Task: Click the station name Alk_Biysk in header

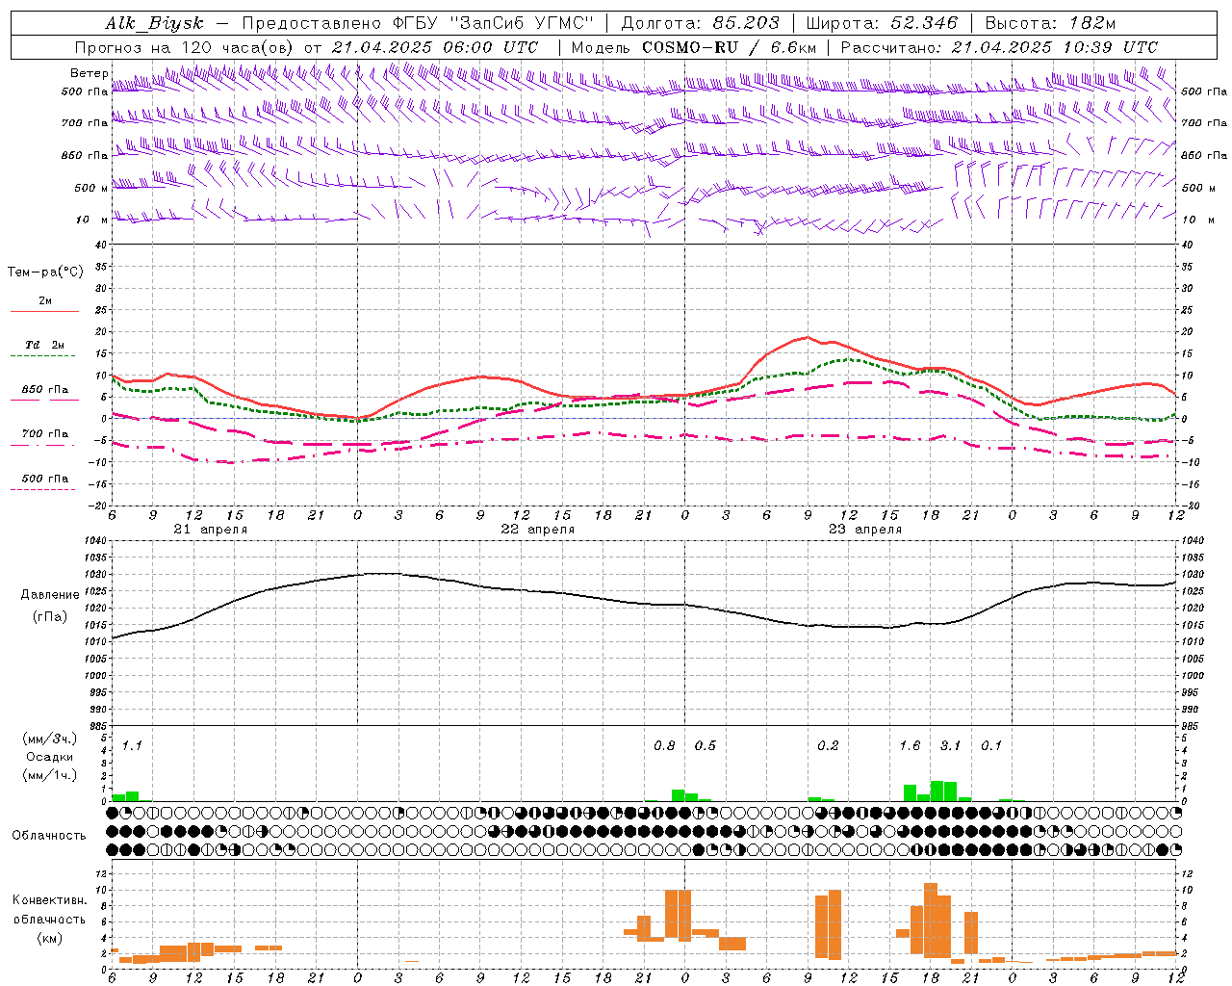Action: pyautogui.click(x=154, y=24)
